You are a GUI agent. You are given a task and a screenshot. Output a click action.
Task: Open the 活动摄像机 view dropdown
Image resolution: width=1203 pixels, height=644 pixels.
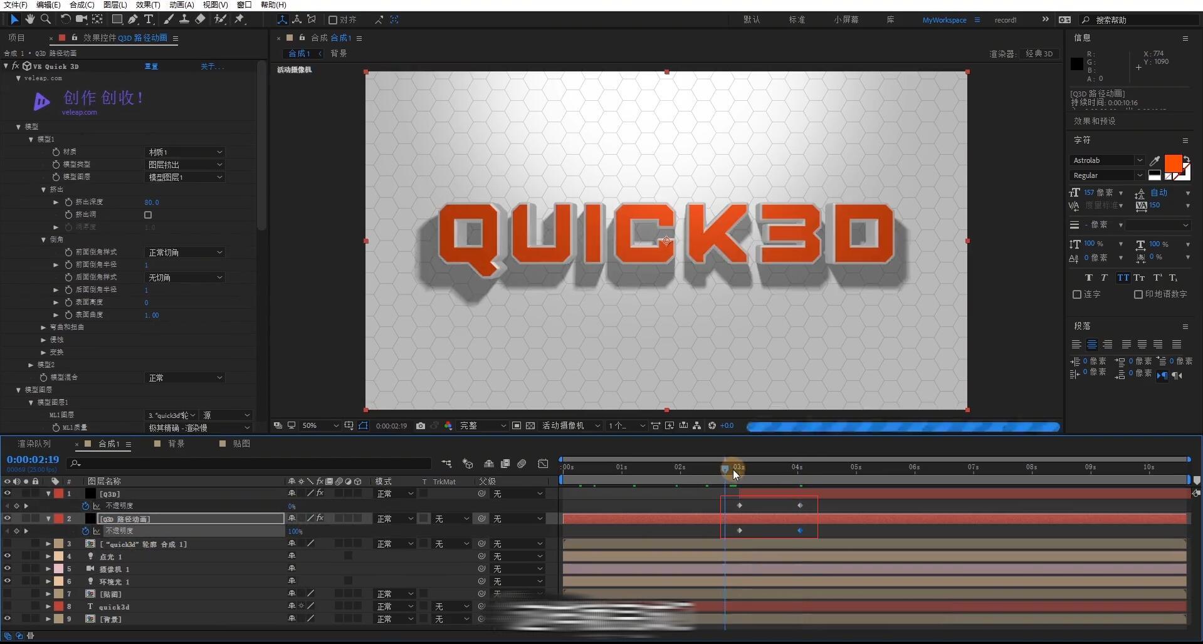[570, 425]
